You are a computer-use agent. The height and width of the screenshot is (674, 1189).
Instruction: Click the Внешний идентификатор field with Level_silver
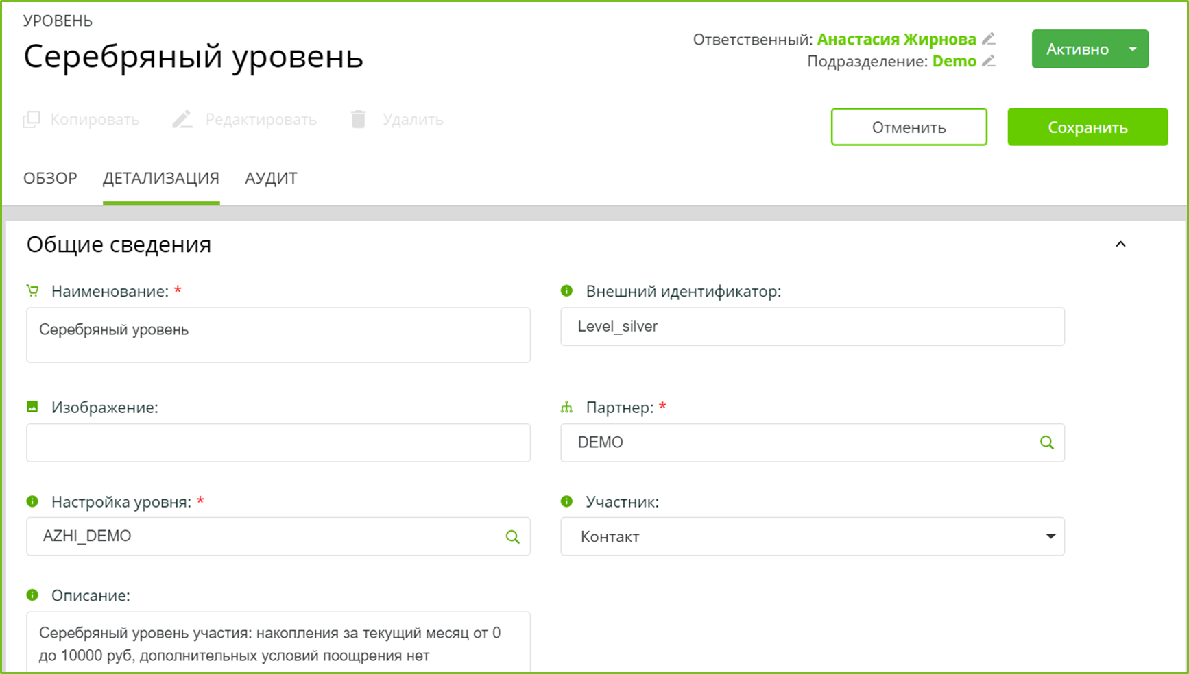coord(812,327)
